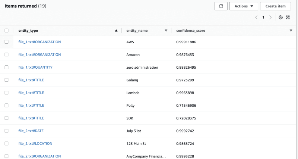Open file_2.txt#LOCATION item link
Image resolution: width=298 pixels, height=159 pixels.
[35, 143]
